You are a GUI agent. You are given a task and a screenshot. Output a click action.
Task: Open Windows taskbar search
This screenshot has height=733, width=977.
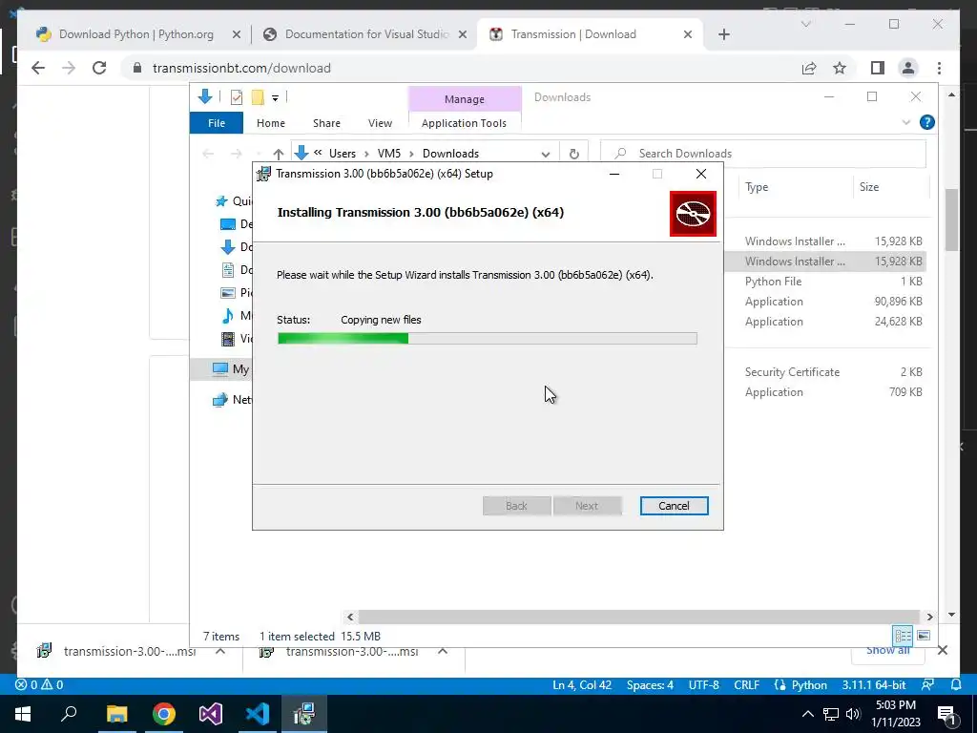point(69,714)
